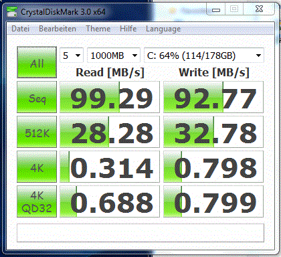This screenshot has width=281, height=257.
Task: Minimize the CrystalDiskMark window
Action: point(216,9)
